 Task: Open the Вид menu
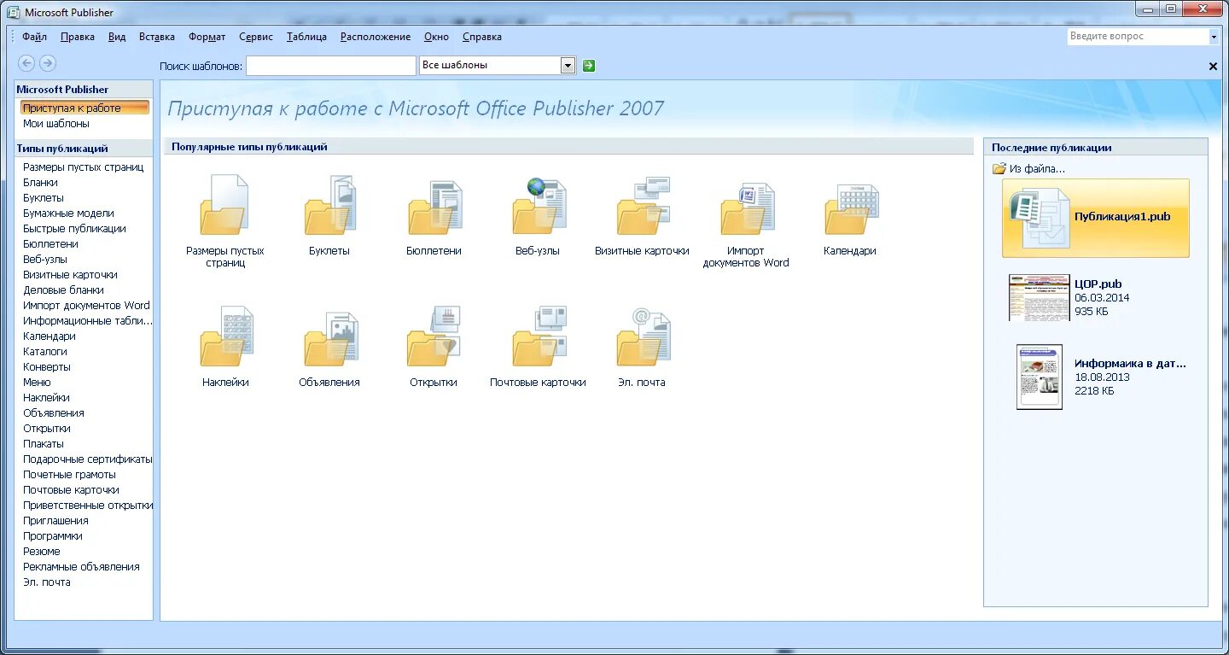tap(117, 37)
